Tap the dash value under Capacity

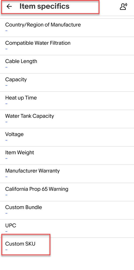[6, 86]
